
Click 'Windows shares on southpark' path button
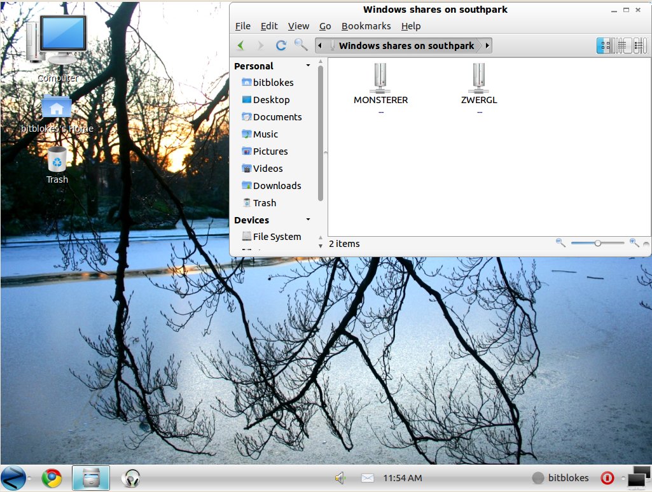tap(403, 45)
